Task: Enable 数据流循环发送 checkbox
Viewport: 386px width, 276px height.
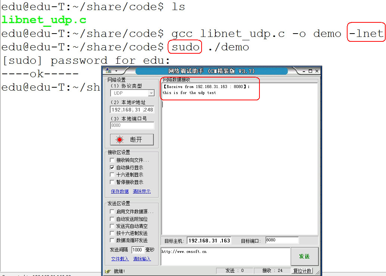Action: (x=112, y=240)
